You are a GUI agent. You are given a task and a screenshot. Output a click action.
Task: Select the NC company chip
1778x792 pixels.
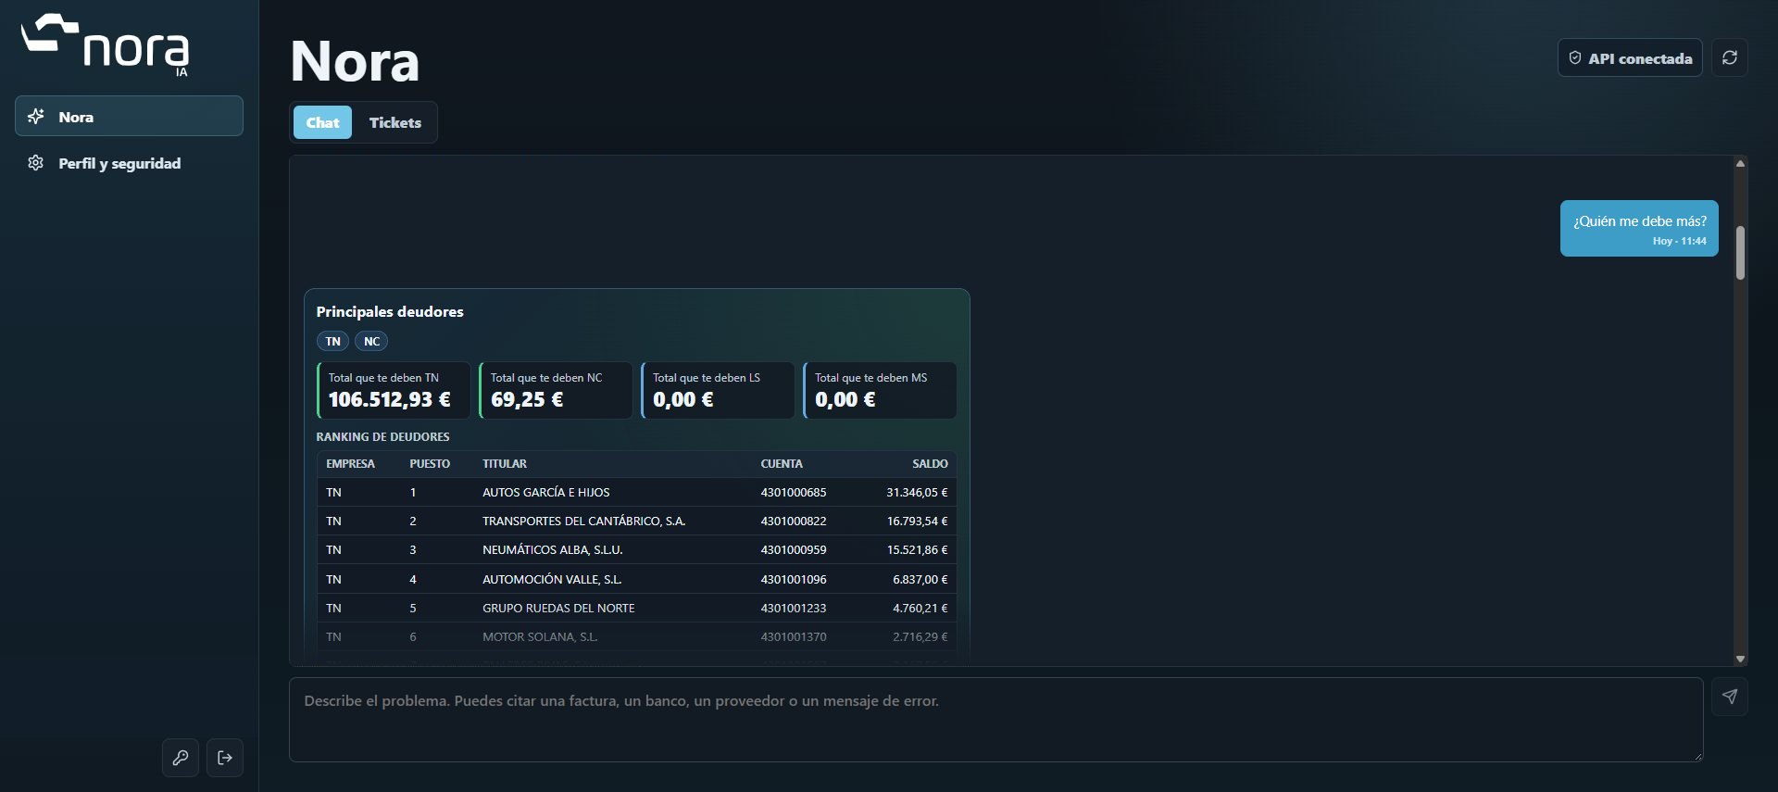coord(371,342)
